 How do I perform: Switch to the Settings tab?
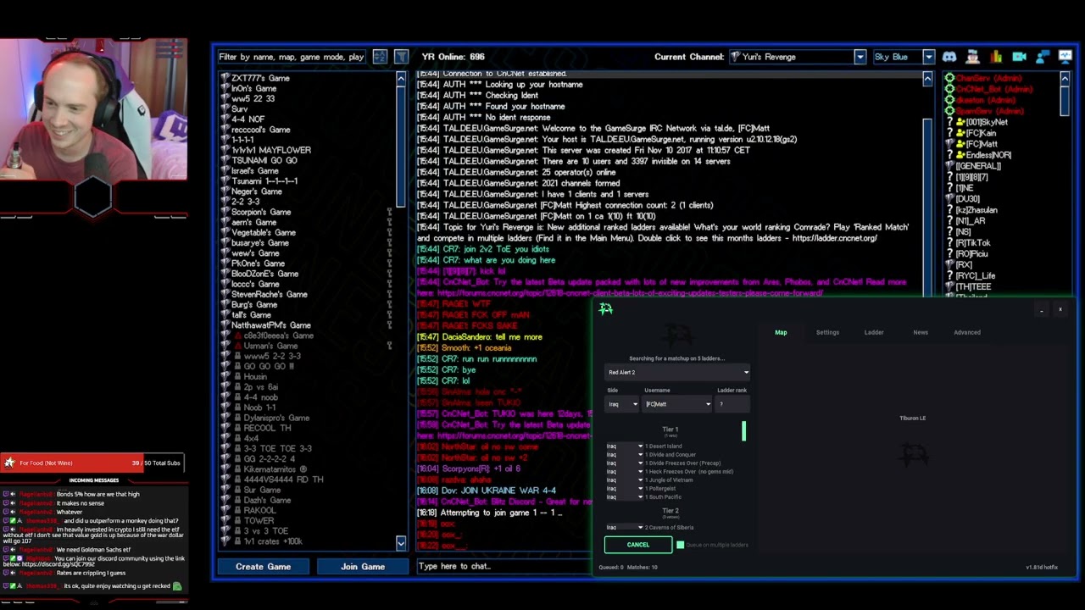827,332
